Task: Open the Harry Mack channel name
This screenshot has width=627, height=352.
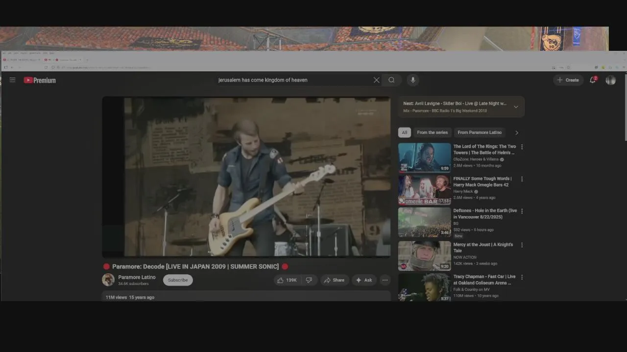Action: (x=463, y=192)
